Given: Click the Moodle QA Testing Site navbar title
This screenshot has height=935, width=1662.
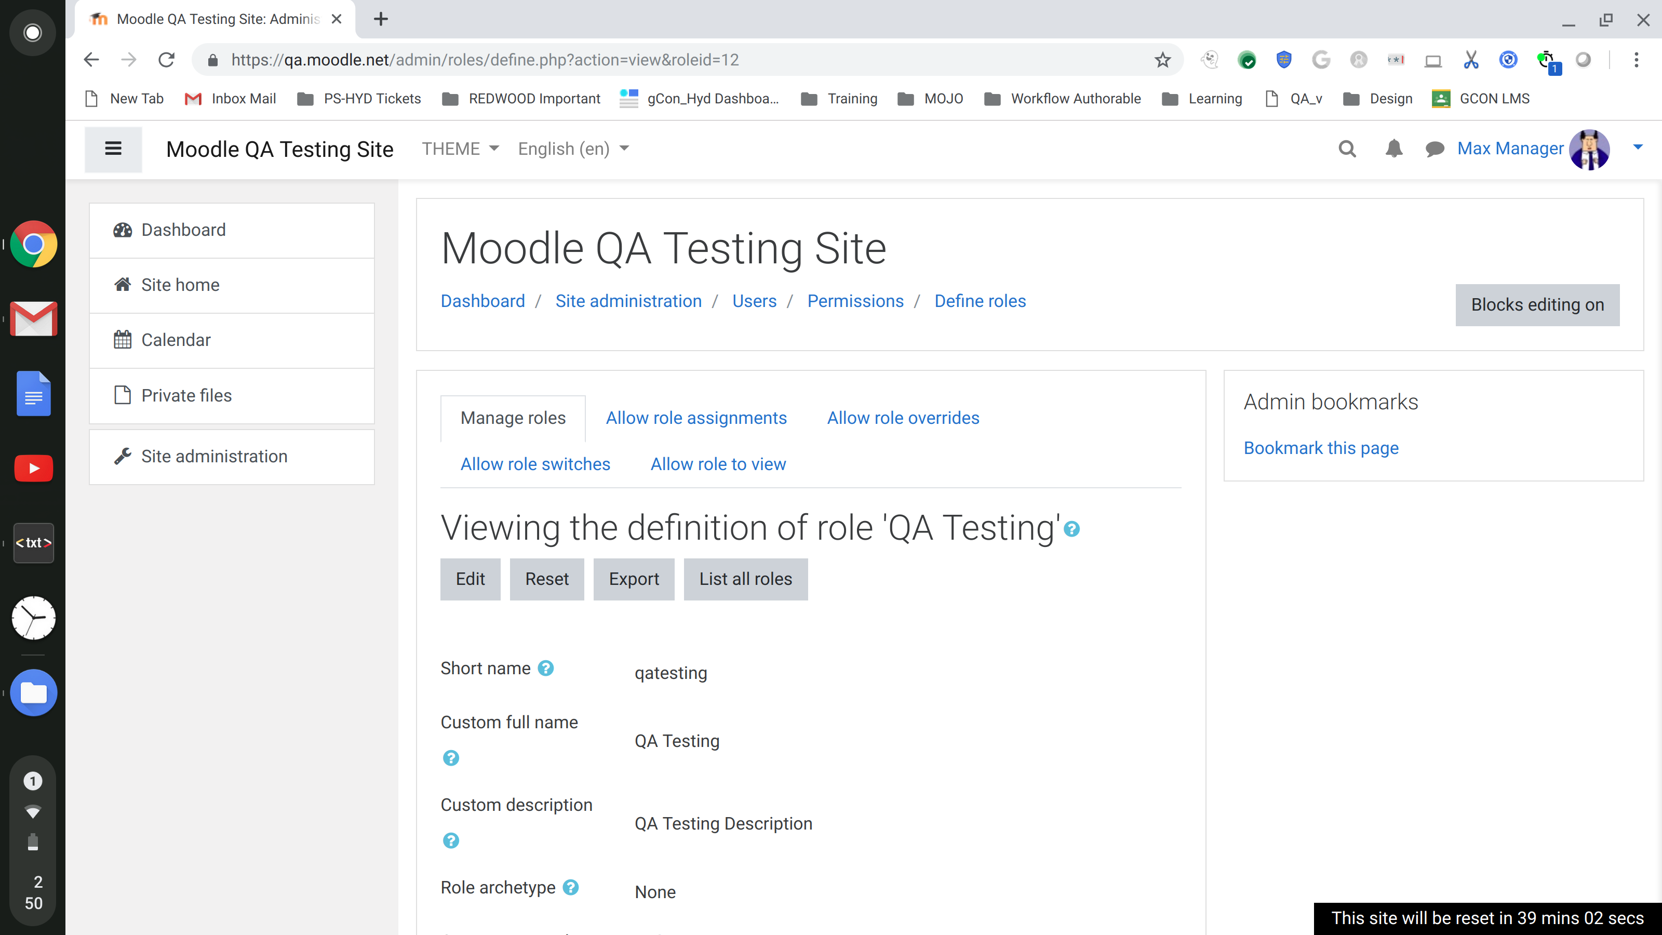Looking at the screenshot, I should coord(279,149).
